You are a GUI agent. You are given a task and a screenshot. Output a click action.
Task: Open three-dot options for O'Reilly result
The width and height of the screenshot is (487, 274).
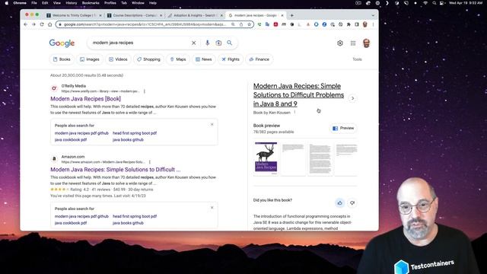[x=145, y=91]
